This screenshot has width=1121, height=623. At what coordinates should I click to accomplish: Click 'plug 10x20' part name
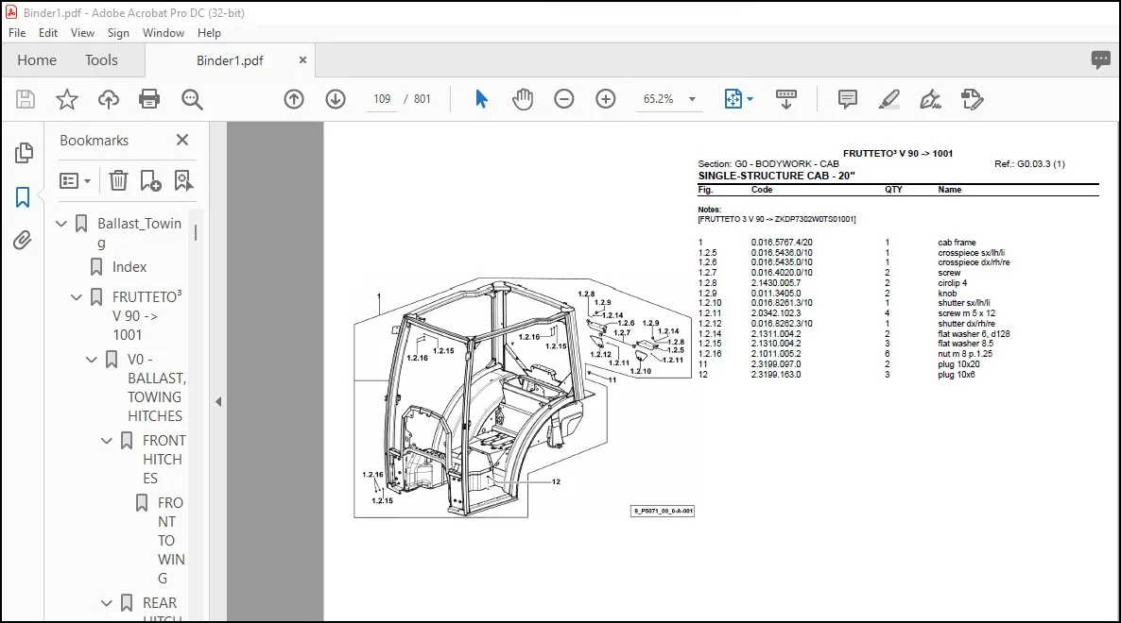[958, 364]
